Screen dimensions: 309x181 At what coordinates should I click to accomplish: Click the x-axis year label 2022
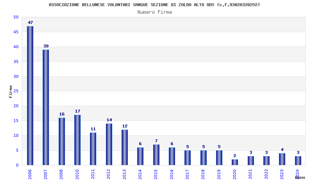click(x=266, y=174)
